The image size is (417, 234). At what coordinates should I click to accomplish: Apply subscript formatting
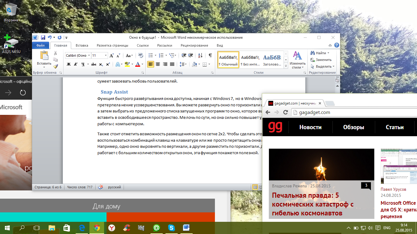(102, 64)
